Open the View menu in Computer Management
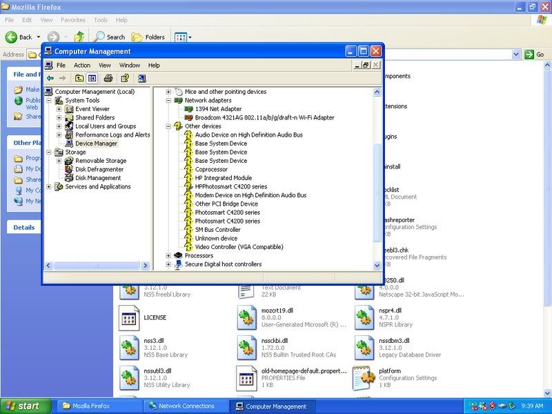The width and height of the screenshot is (552, 414). (105, 65)
